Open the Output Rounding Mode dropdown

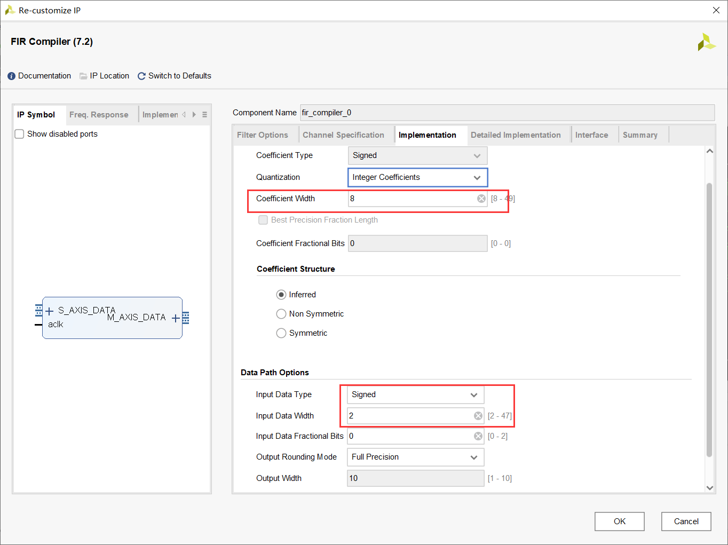tap(415, 457)
